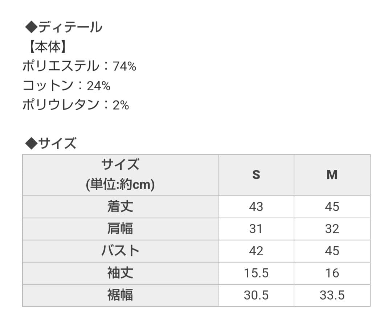392x309 pixels.
Task: Click the ディテール section heading
Action: 64,27
